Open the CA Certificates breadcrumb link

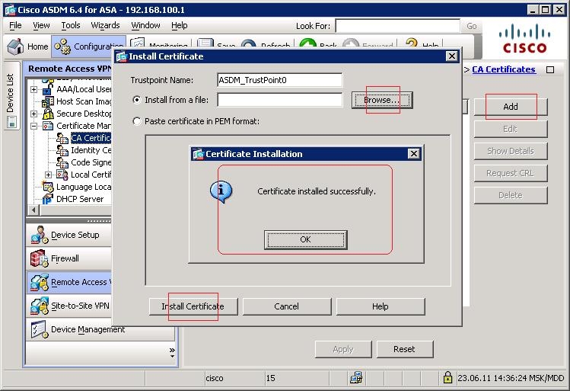504,69
